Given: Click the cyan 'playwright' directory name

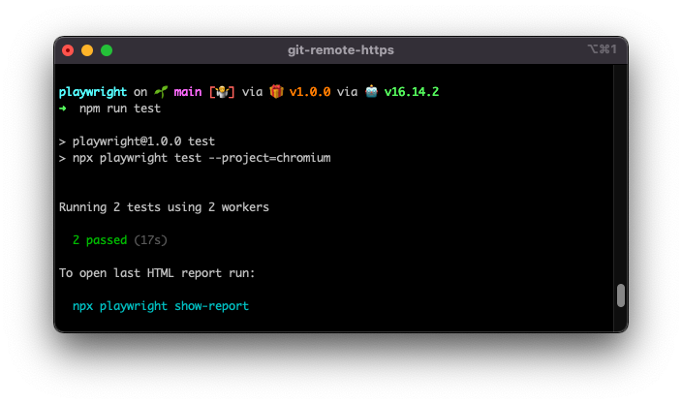Looking at the screenshot, I should [x=93, y=92].
